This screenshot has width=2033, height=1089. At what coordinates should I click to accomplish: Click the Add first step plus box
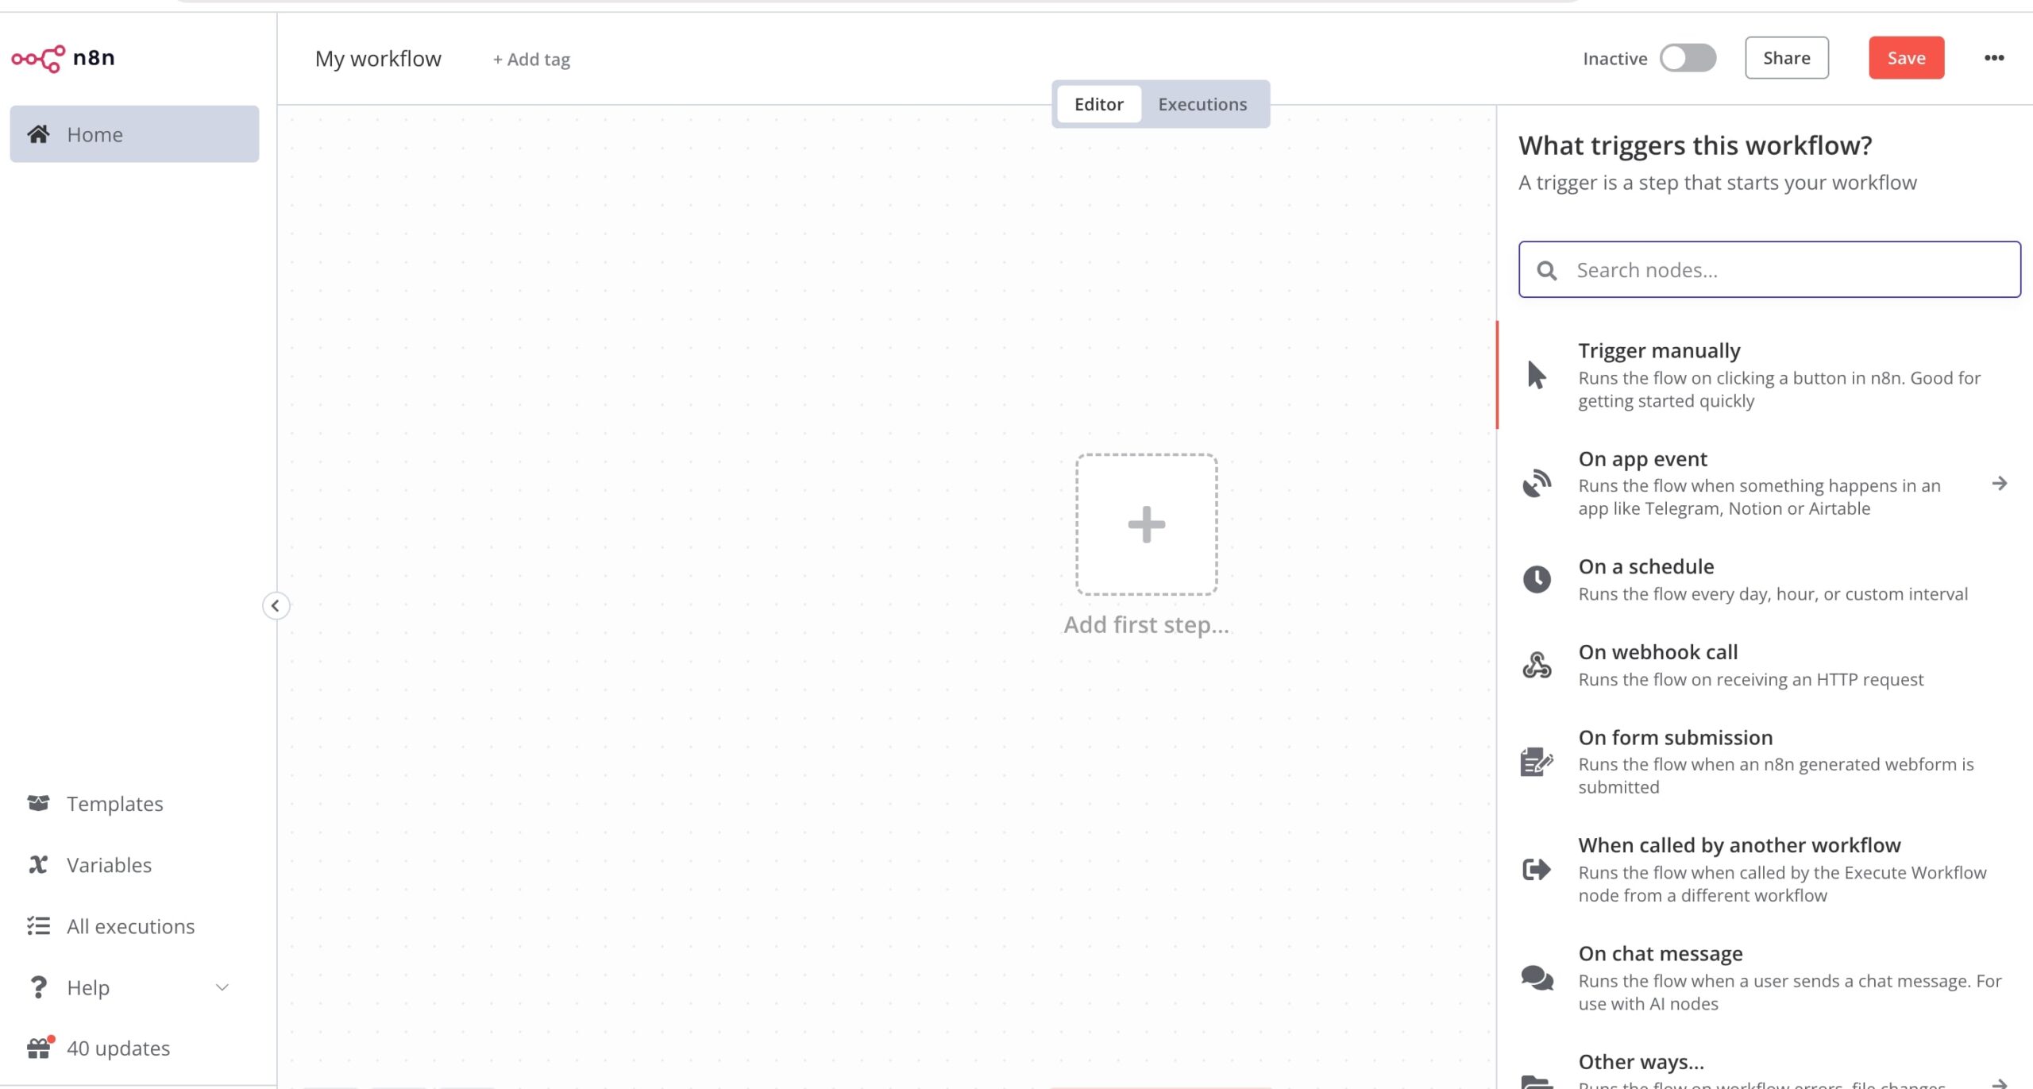1147,524
